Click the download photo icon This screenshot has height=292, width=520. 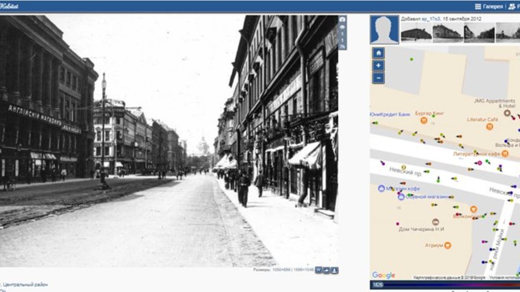[335, 271]
